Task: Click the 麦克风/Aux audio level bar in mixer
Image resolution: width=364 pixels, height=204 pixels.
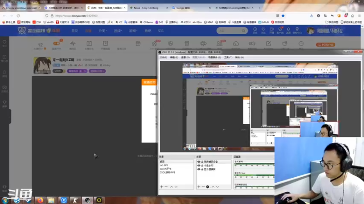Action: 254,175
